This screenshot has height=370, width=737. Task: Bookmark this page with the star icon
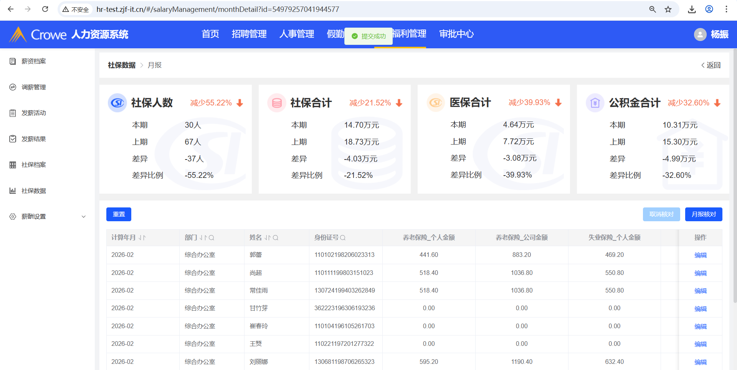(x=668, y=9)
